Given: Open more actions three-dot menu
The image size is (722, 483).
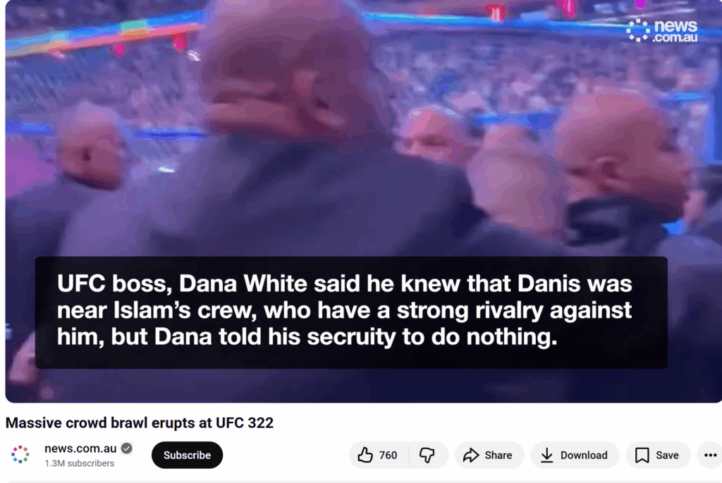Looking at the screenshot, I should [x=711, y=455].
